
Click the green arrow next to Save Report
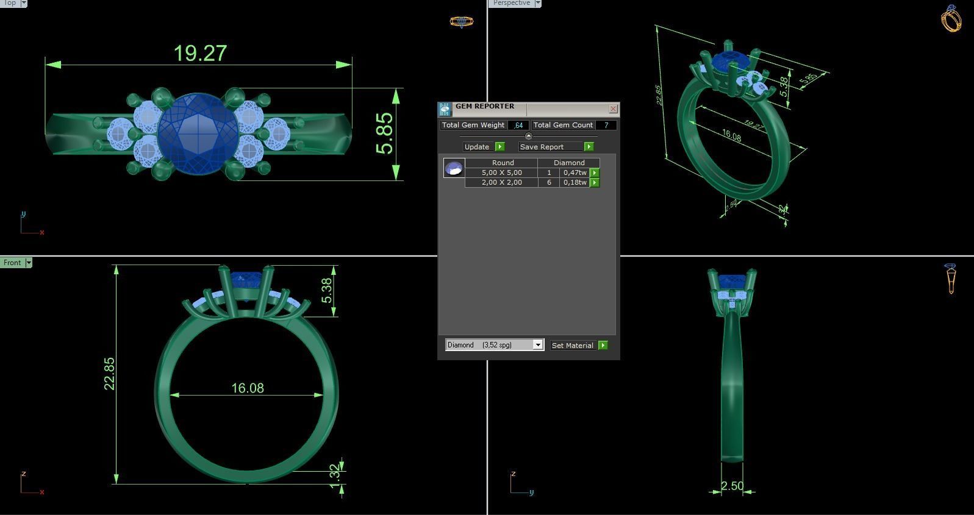(x=589, y=147)
